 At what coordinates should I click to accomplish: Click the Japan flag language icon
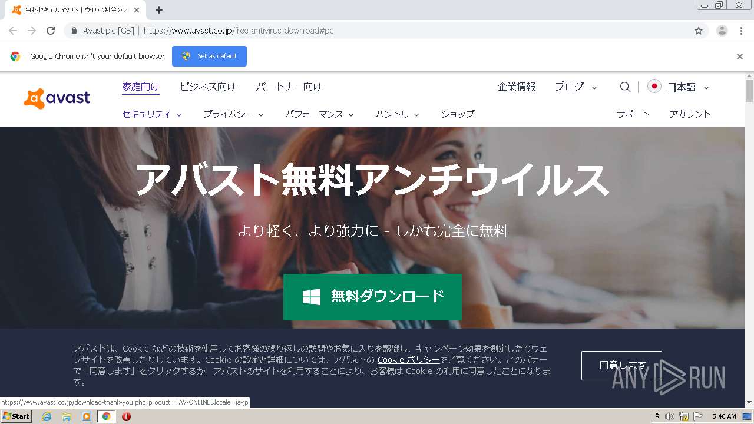click(x=654, y=87)
